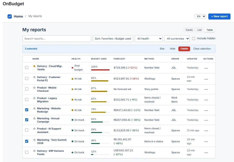Open the Product · Legacy Migration report
Screen dimensions: 234x162
pyautogui.click(x=47, y=100)
